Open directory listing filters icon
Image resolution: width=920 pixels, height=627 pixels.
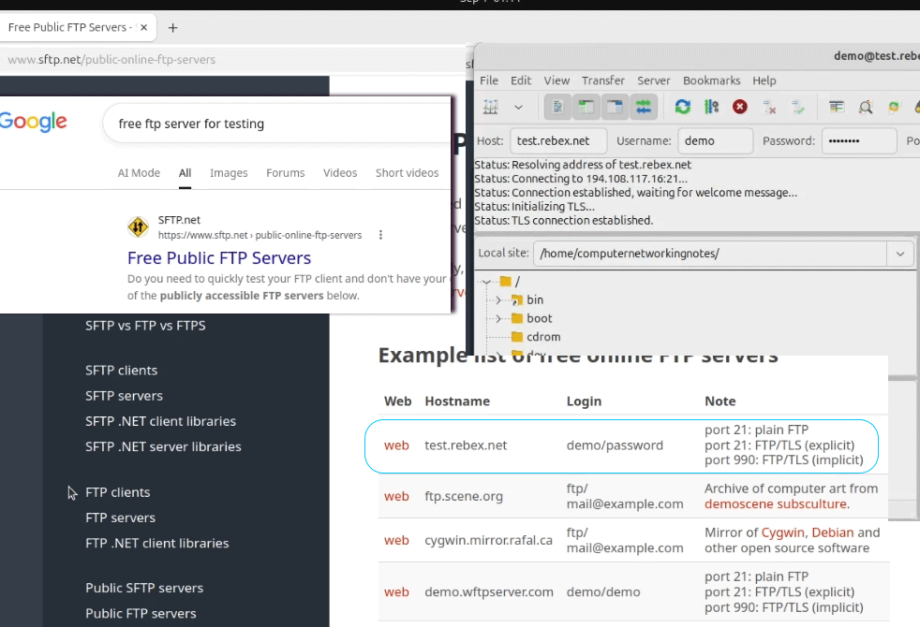[836, 107]
